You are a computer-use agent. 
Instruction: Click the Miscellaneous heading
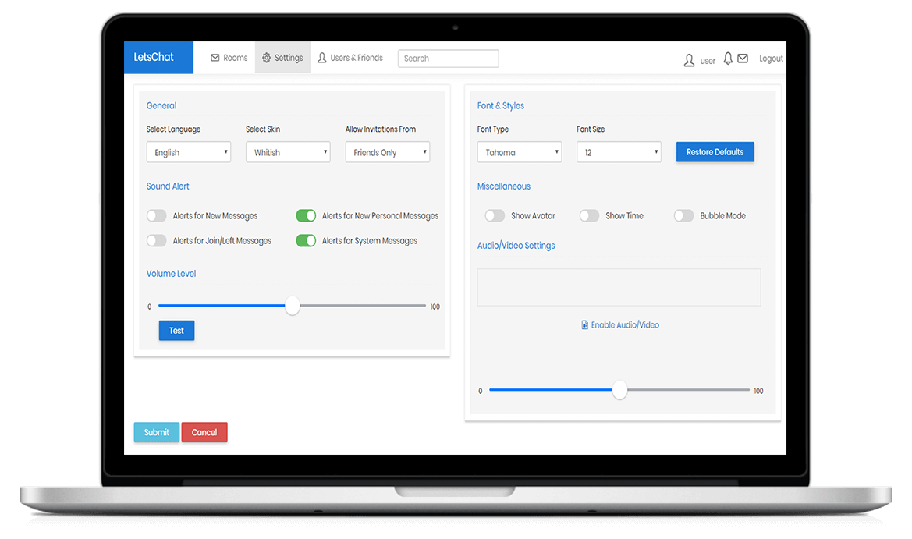coord(504,186)
